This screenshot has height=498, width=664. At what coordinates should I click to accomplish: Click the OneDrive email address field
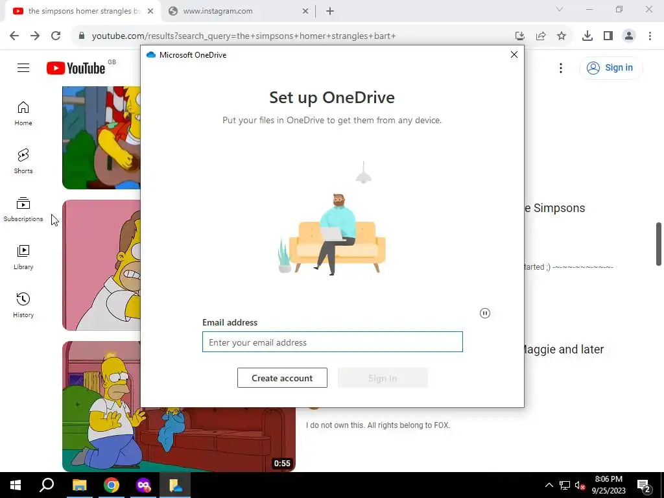point(333,342)
